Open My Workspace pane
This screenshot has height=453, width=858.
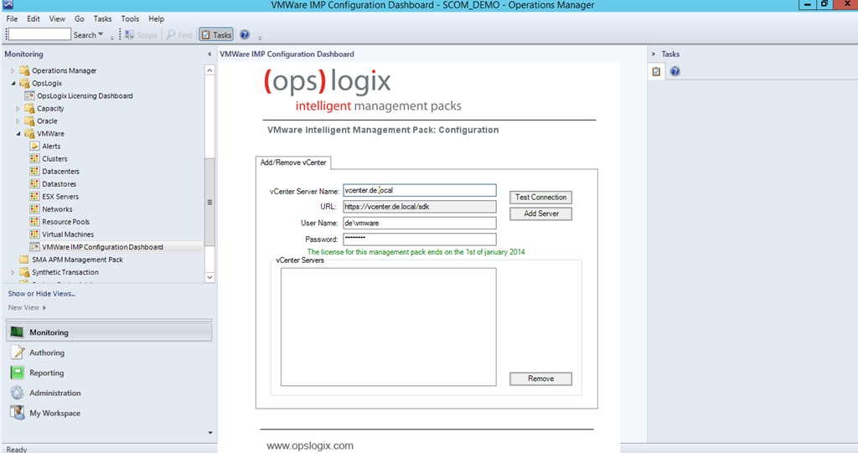[x=54, y=414]
